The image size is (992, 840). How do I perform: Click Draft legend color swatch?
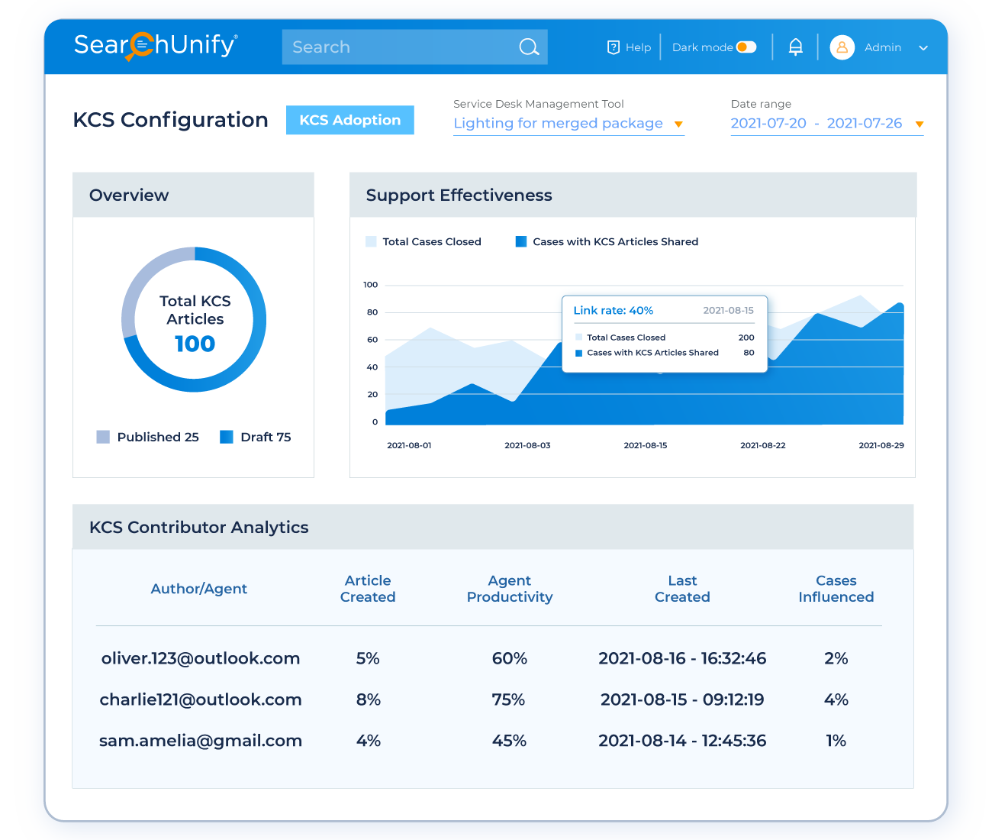click(227, 437)
